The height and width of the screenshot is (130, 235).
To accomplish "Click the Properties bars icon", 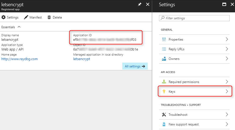I will 164,39.
